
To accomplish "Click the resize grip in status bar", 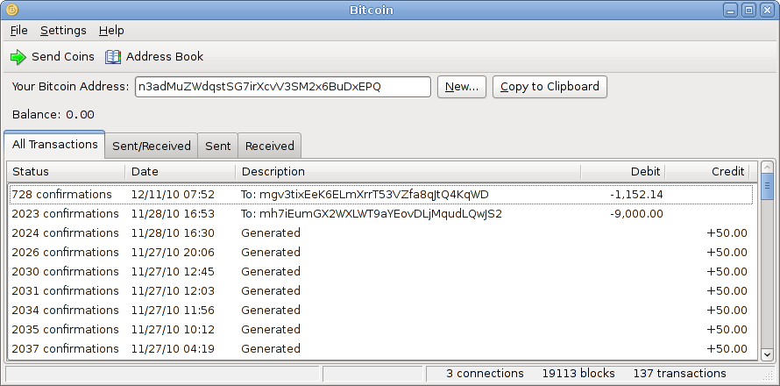I will [769, 375].
